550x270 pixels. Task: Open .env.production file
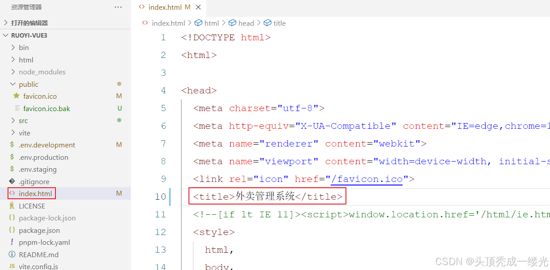43,157
